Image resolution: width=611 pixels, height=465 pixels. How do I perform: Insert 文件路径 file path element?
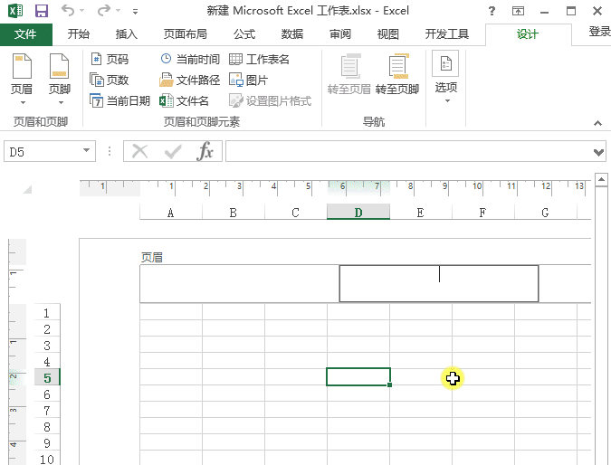click(190, 80)
